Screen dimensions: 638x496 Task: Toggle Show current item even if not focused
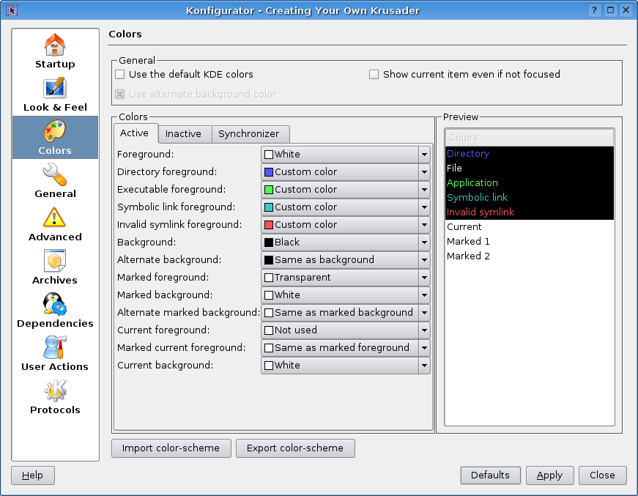click(x=374, y=75)
